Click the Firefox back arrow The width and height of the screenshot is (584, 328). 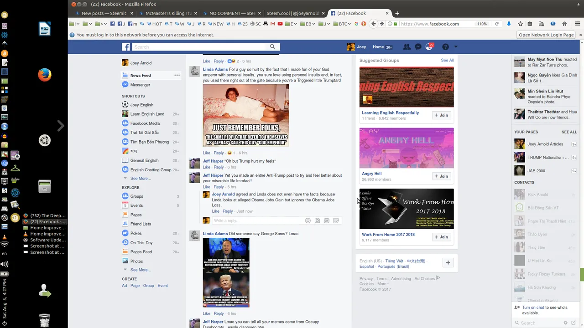374,24
